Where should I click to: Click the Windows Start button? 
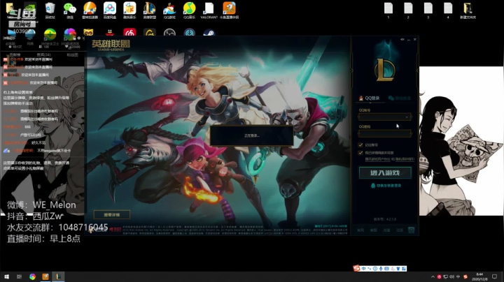point(6,276)
